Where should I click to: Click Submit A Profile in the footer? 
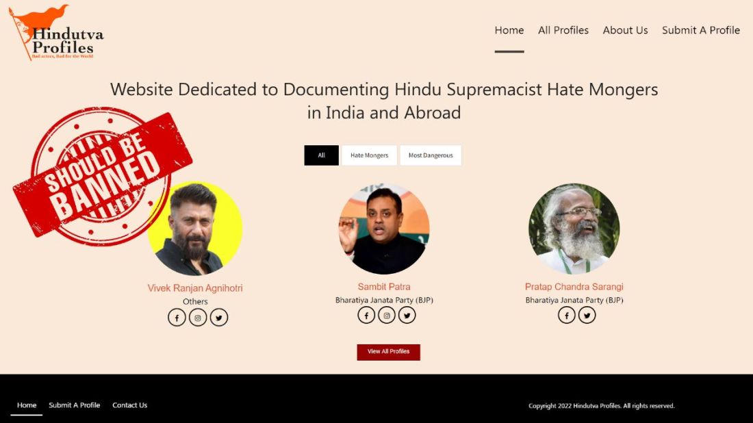click(75, 405)
